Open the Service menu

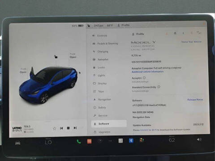point(100,115)
